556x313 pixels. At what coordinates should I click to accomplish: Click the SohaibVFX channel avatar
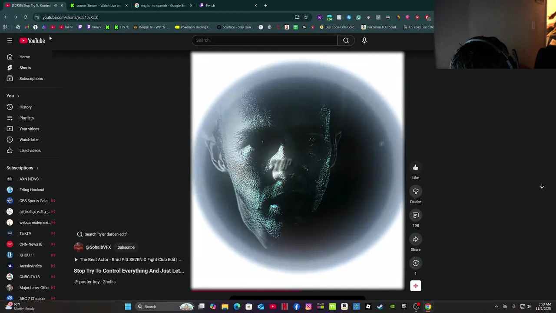pyautogui.click(x=79, y=247)
